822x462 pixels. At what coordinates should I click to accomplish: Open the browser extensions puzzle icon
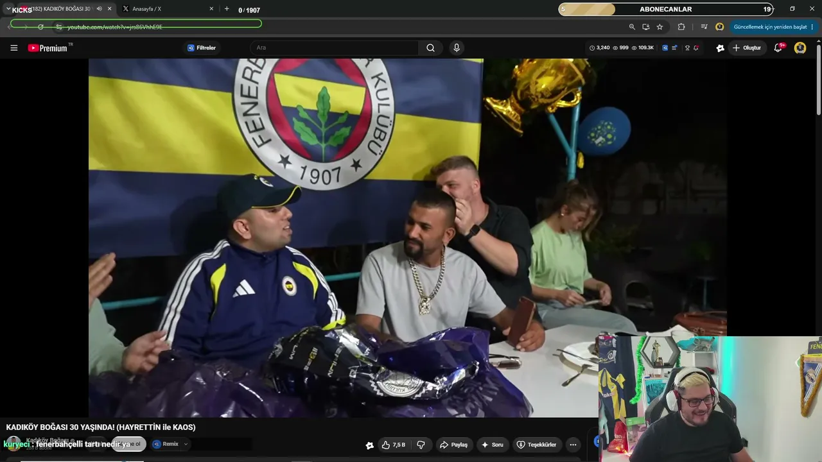click(x=681, y=27)
